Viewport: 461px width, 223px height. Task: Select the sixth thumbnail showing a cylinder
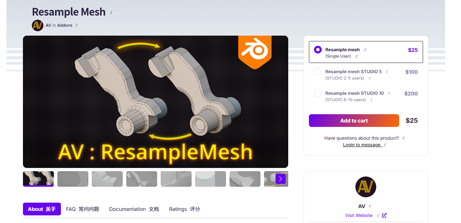point(210,179)
